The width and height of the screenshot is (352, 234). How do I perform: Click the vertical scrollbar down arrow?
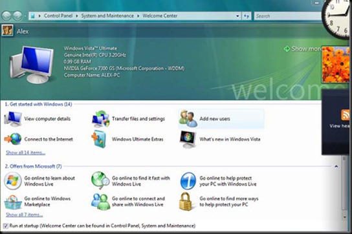345,217
